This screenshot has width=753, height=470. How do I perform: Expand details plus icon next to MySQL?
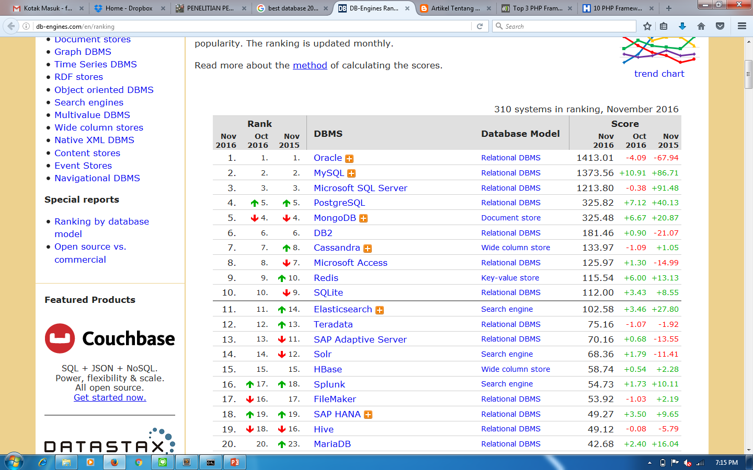(351, 173)
